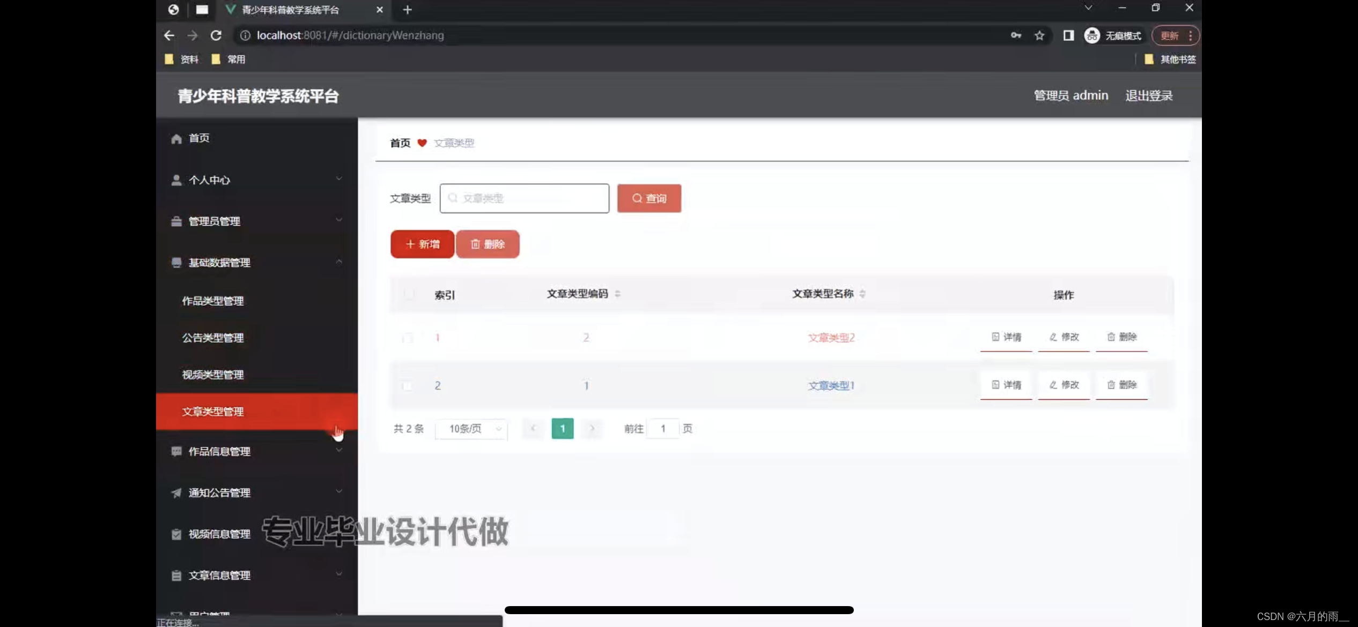The height and width of the screenshot is (627, 1358).
Task: Click the 前往 page number input
Action: click(663, 429)
